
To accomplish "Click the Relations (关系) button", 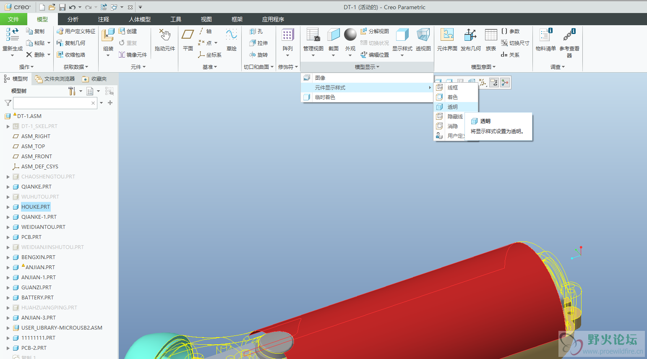I will 510,55.
